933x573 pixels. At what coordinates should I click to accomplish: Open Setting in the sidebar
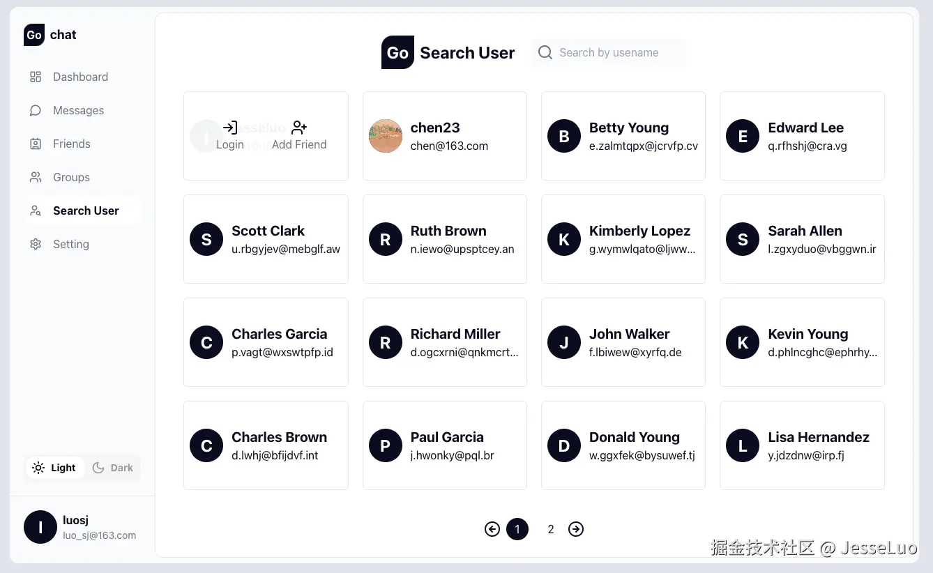82,244
